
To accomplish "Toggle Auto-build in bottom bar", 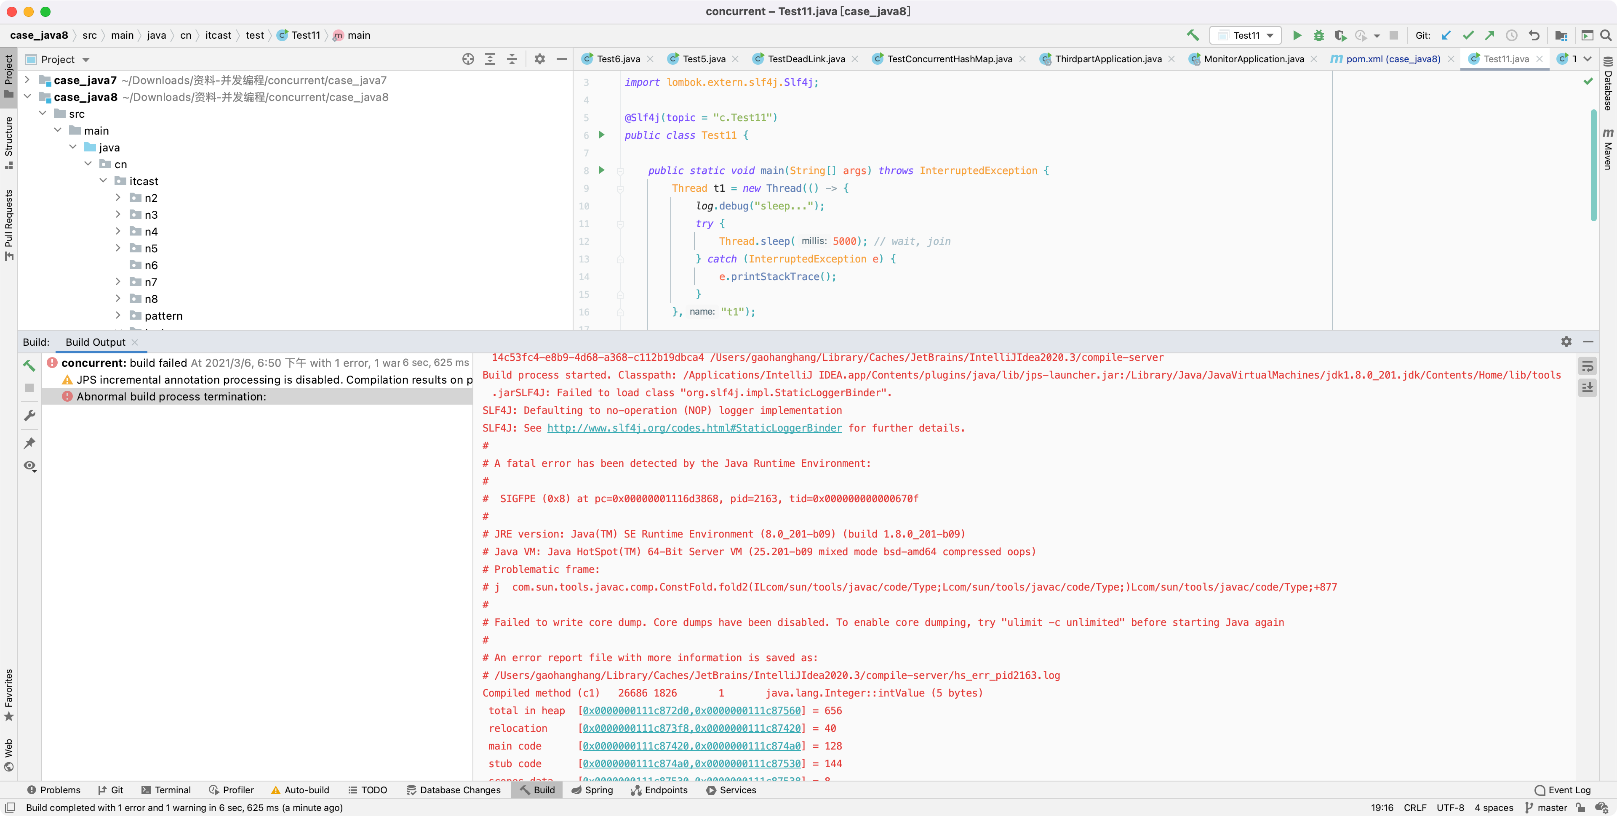I will click(299, 790).
